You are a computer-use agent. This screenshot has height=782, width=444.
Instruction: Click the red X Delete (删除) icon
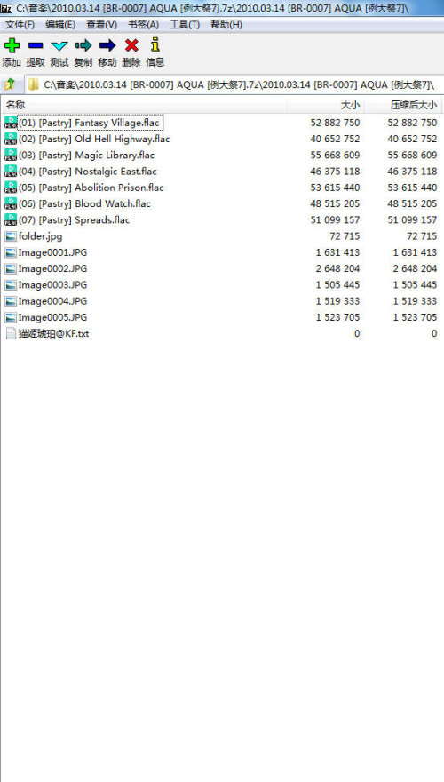(x=131, y=46)
